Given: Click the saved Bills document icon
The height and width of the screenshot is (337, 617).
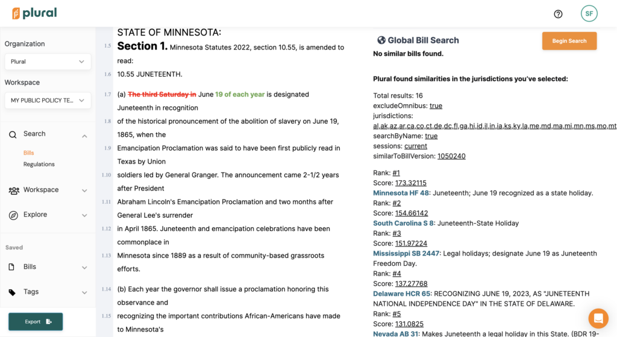Looking at the screenshot, I should pyautogui.click(x=13, y=267).
